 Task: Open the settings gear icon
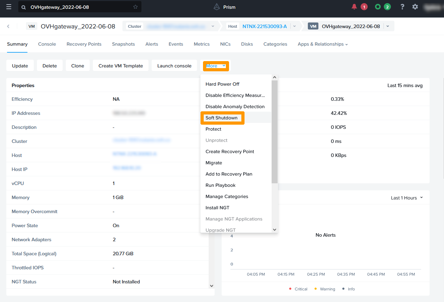click(415, 7)
